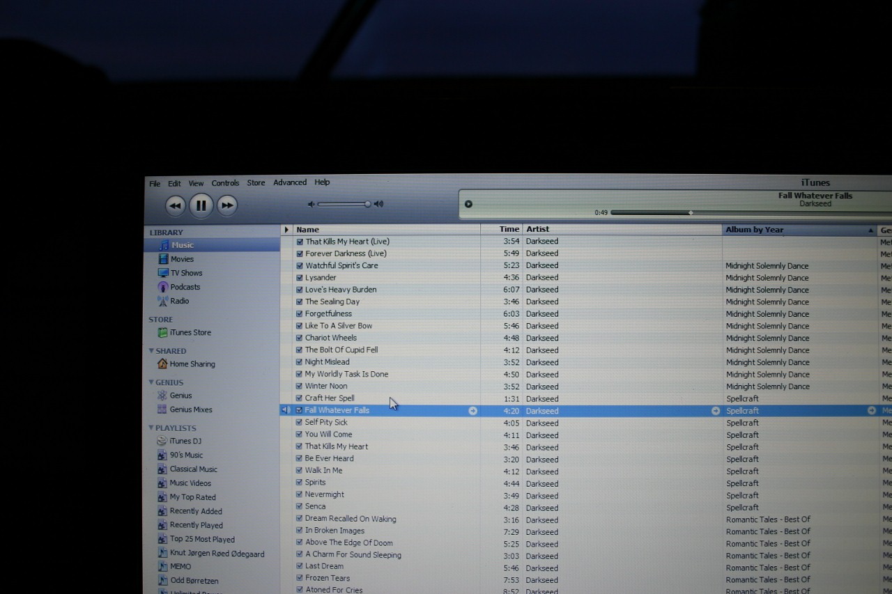Collapse the GENIUS sidebar section
Screen dimensions: 892x594
point(151,382)
